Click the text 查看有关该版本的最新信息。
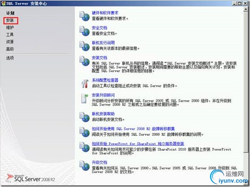Viewport: 250px width, 187px height. (116, 48)
